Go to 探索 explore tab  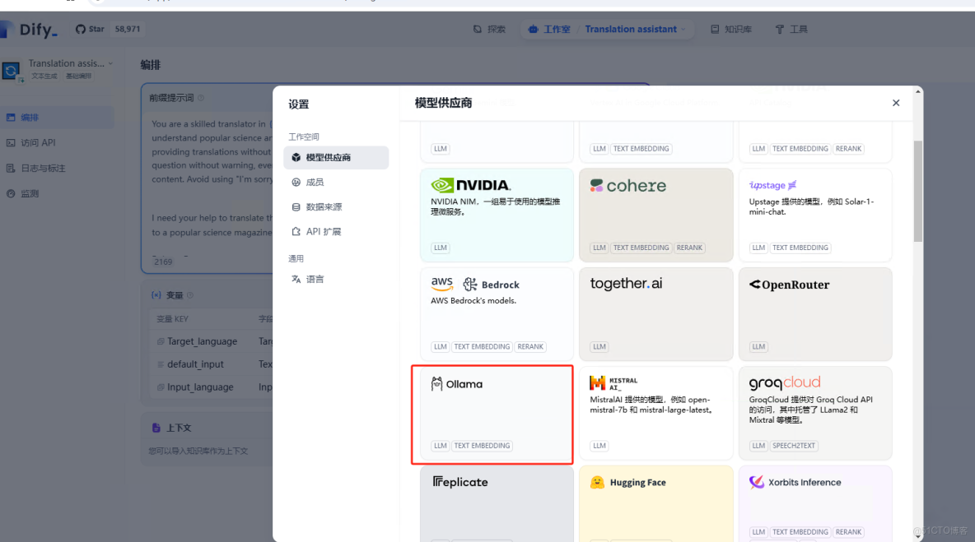[x=489, y=29]
